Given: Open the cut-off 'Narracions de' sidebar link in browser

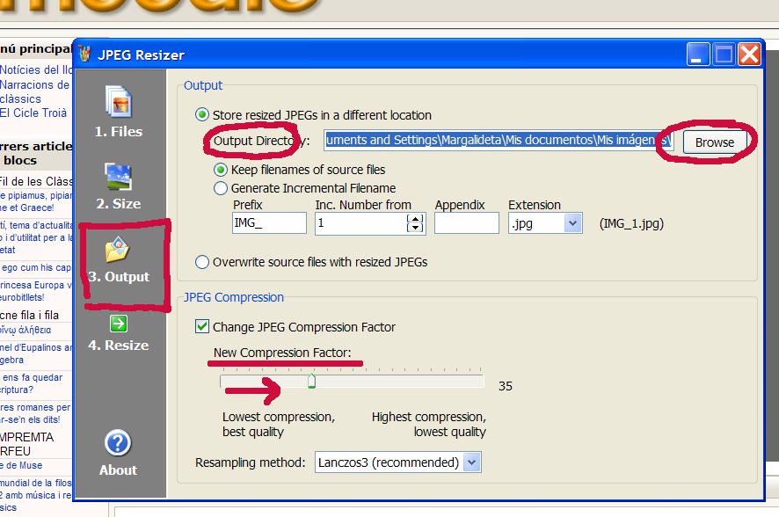Looking at the screenshot, I should tap(35, 85).
